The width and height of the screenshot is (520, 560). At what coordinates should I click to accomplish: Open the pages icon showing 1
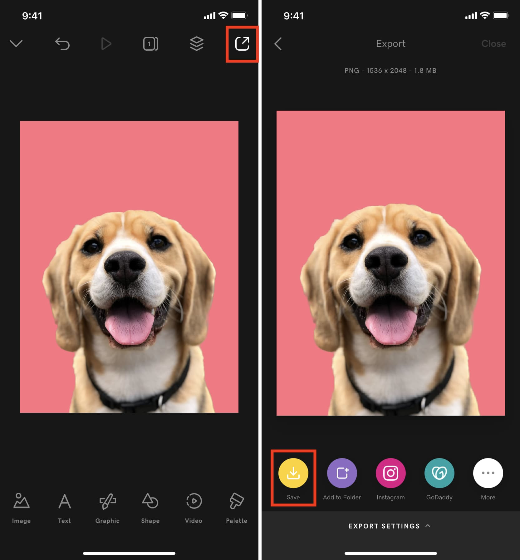point(151,44)
